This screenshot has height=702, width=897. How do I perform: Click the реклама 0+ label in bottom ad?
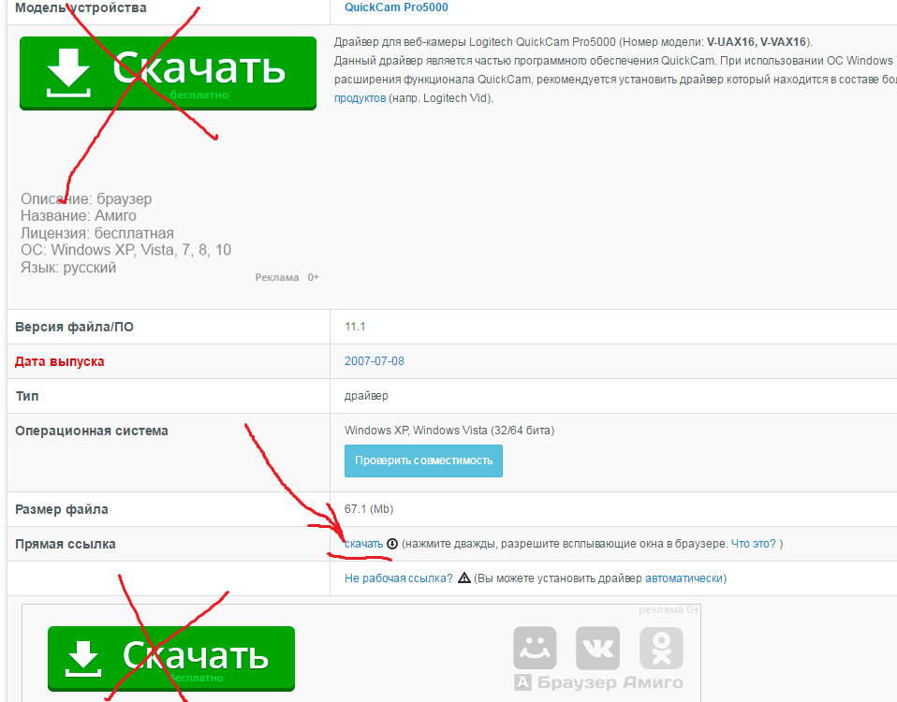[669, 610]
